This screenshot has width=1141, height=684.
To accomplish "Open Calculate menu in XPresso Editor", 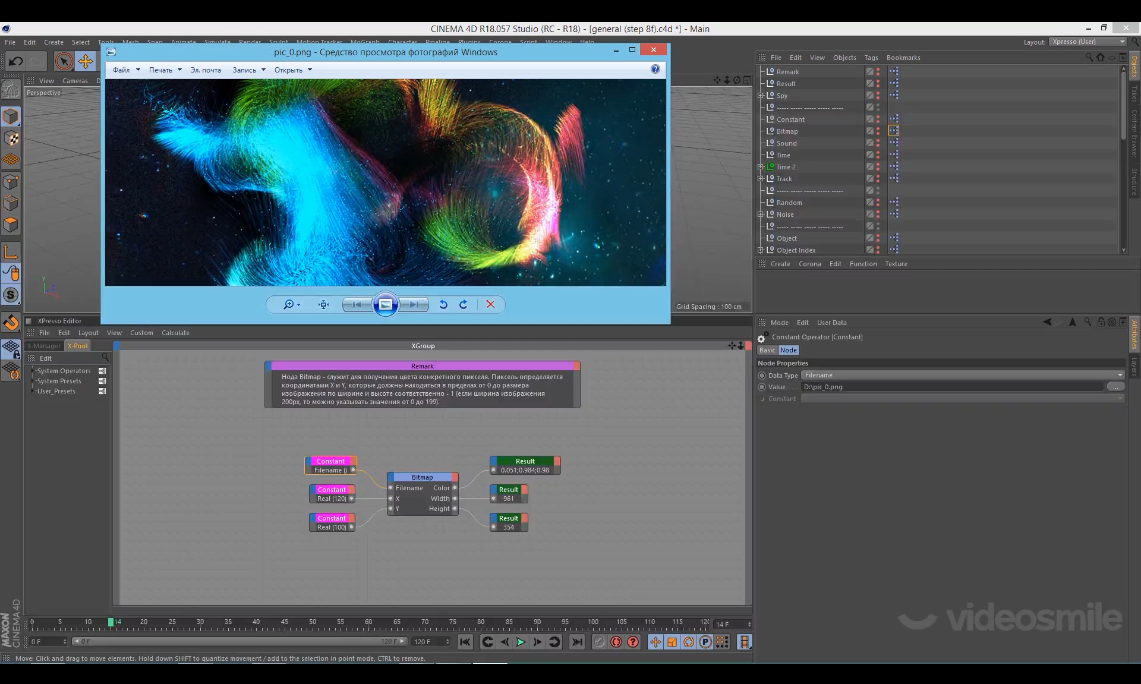I will click(x=175, y=333).
